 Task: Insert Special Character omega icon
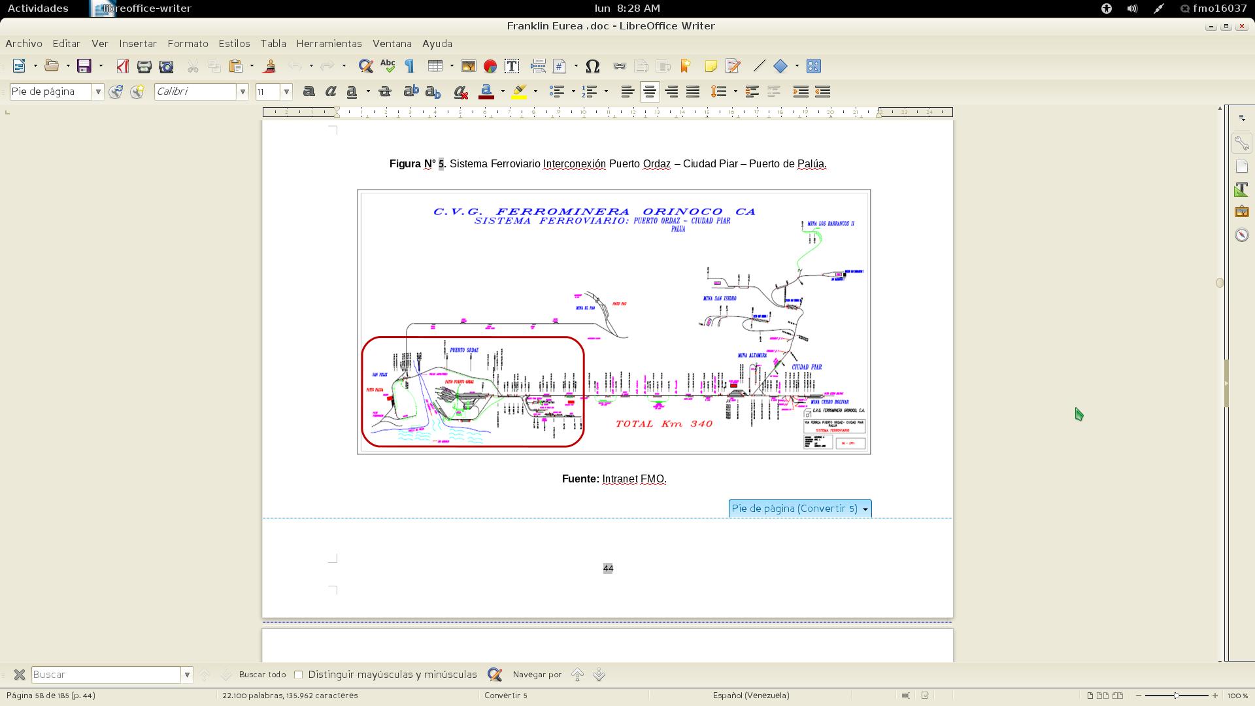coord(592,66)
